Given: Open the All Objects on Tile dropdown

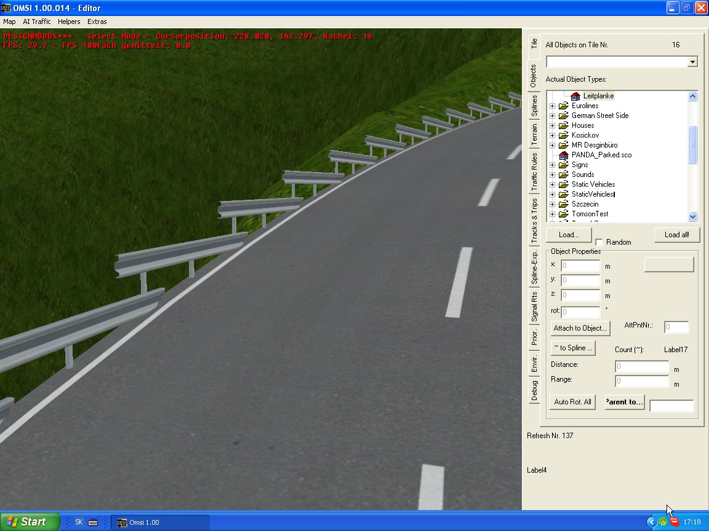Looking at the screenshot, I should point(692,62).
